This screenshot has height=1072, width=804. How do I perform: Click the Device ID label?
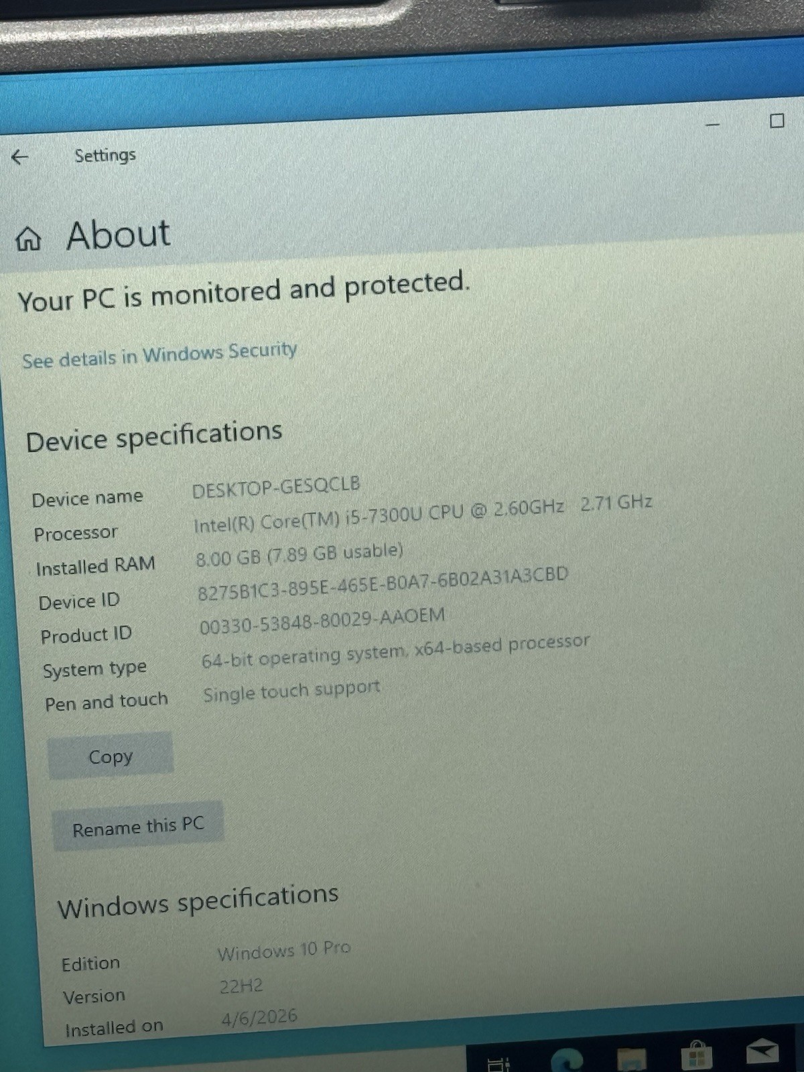click(x=79, y=601)
